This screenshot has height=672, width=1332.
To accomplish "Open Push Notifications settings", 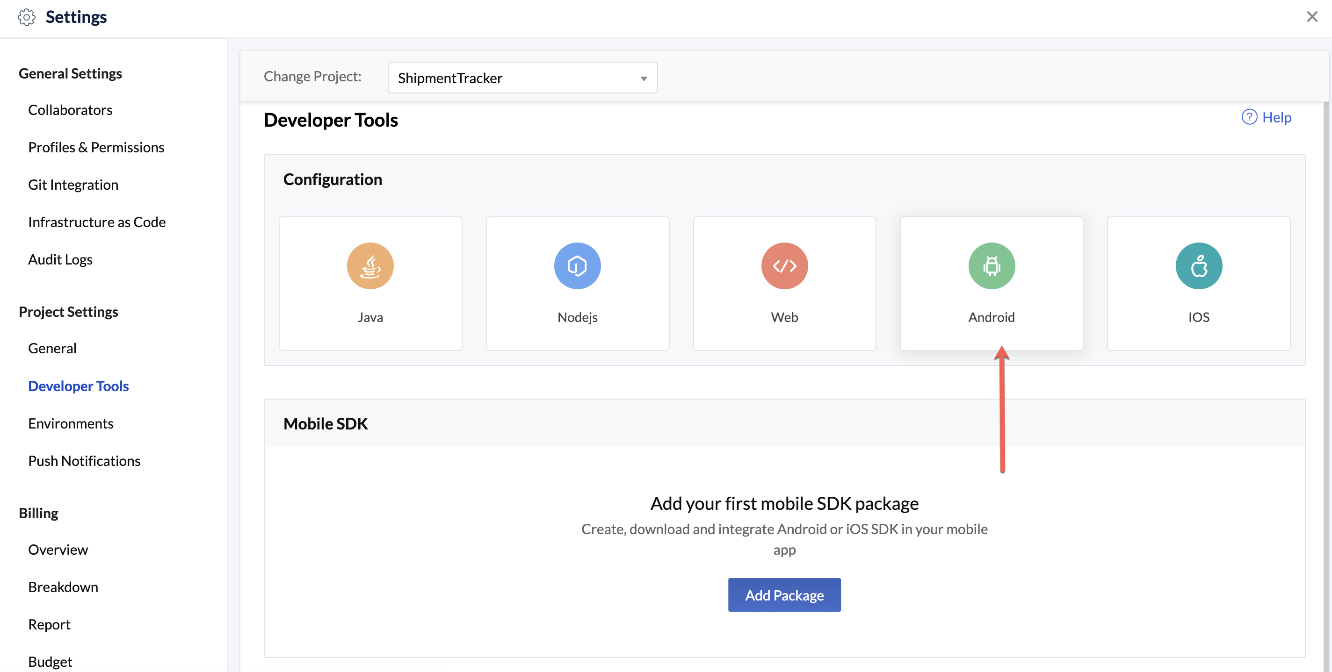I will (84, 461).
